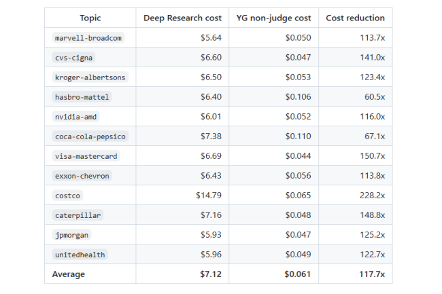This screenshot has height=294, width=442.
Task: Click the 228.2x cost reduction
Action: tap(373, 196)
